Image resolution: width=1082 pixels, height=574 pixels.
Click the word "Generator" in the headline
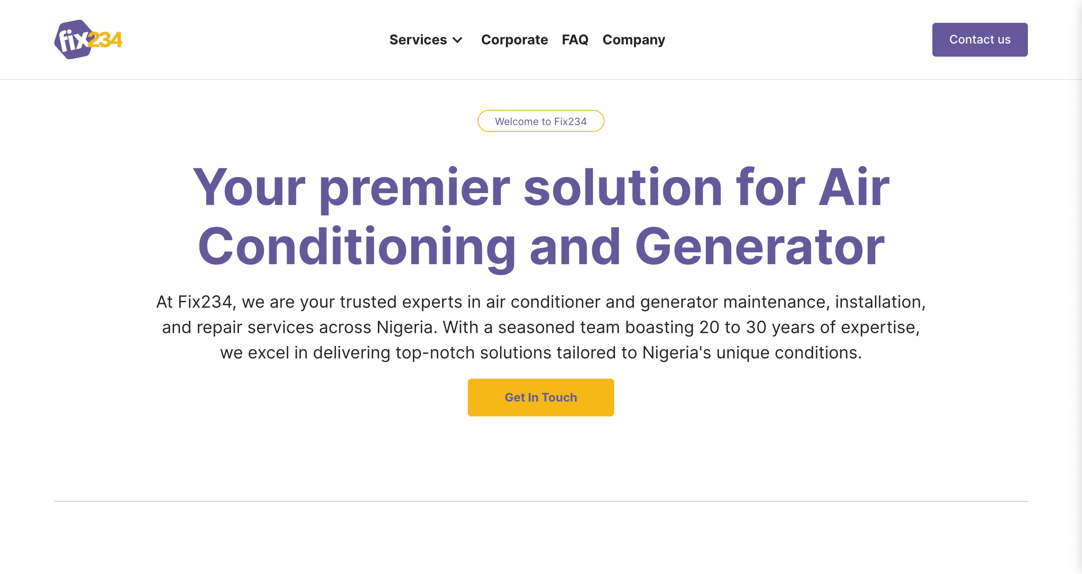coord(760,247)
